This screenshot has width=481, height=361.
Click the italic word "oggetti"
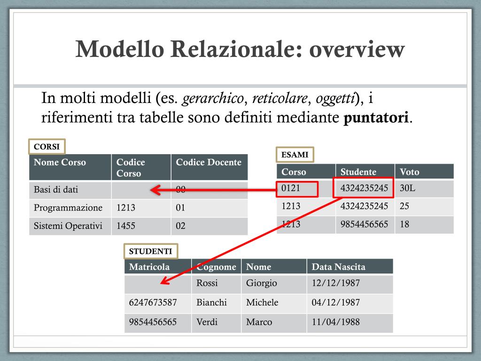(x=335, y=98)
